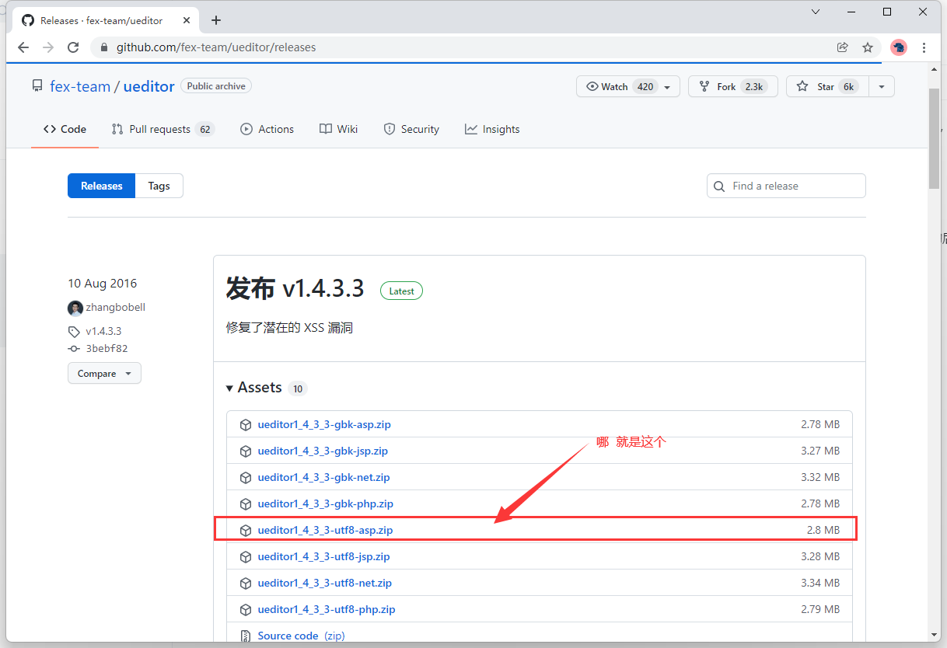
Task: Reload the current page
Action: point(73,47)
